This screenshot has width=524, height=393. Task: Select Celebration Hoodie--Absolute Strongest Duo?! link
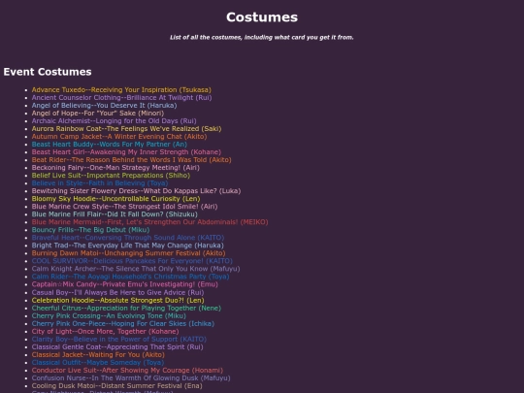point(118,300)
